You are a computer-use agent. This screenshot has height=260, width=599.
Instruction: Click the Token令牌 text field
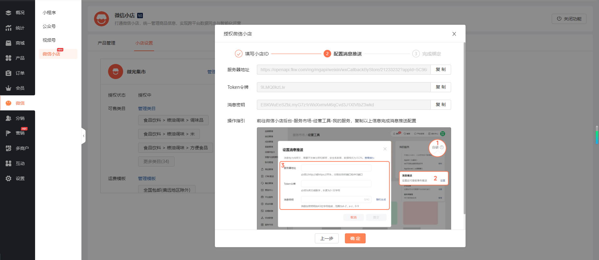pos(344,87)
